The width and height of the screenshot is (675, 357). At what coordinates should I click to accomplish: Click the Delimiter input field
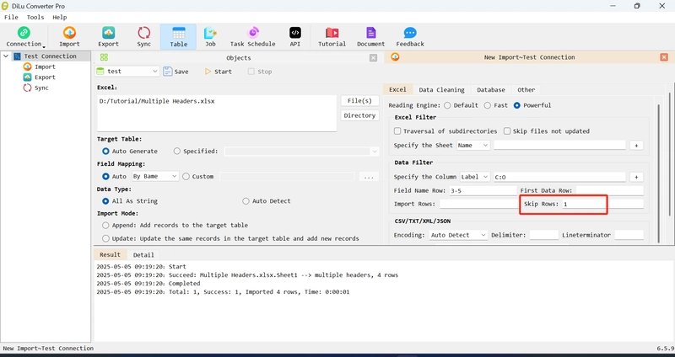543,235
